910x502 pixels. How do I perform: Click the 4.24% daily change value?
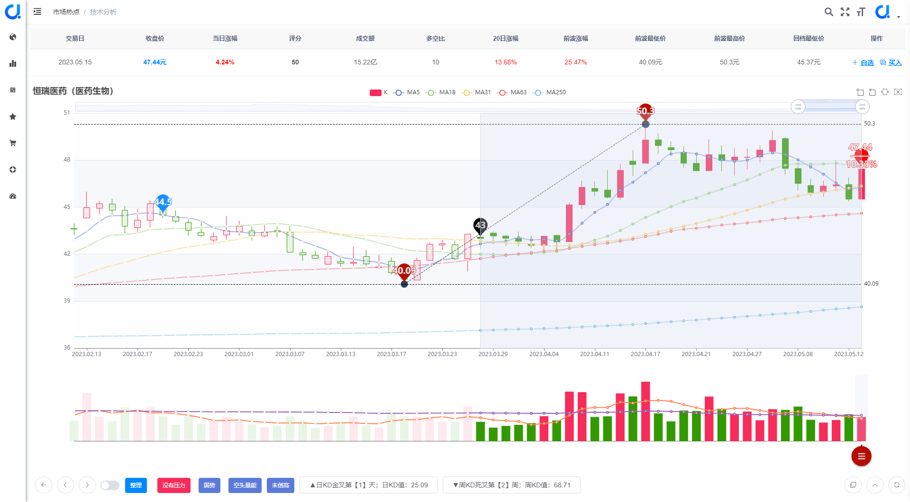pyautogui.click(x=225, y=62)
